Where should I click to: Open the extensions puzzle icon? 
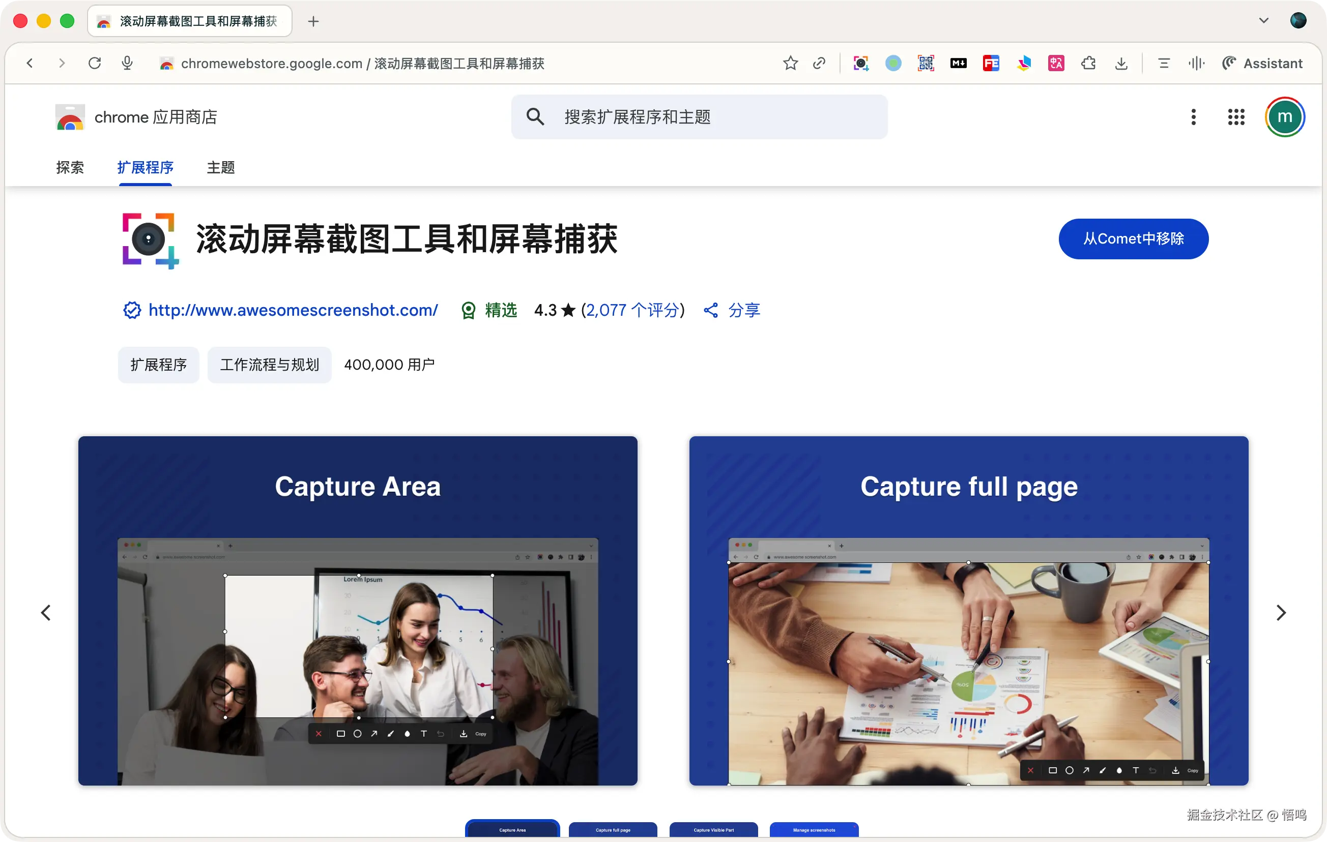pos(1088,64)
